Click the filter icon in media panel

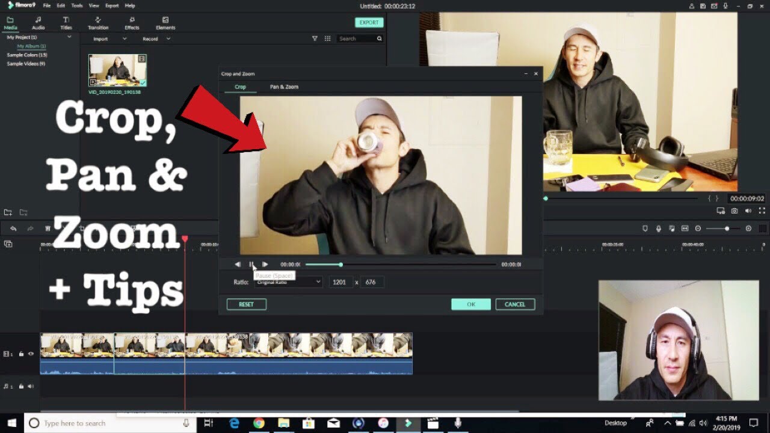(x=315, y=38)
